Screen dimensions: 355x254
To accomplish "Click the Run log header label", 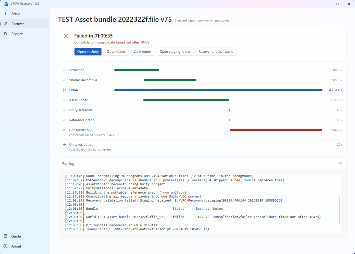I will (x=68, y=163).
